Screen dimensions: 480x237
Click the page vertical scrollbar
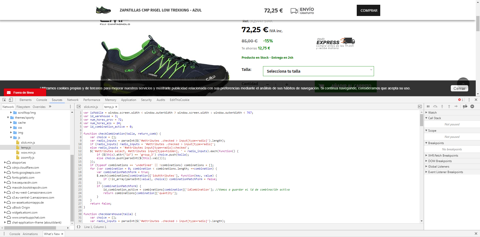click(x=478, y=24)
